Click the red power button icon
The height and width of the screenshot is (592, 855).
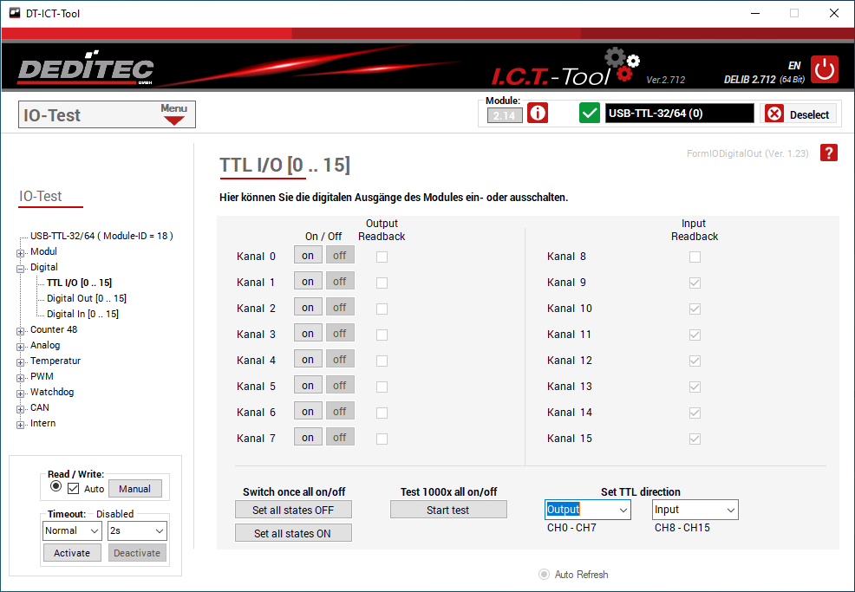[x=825, y=69]
